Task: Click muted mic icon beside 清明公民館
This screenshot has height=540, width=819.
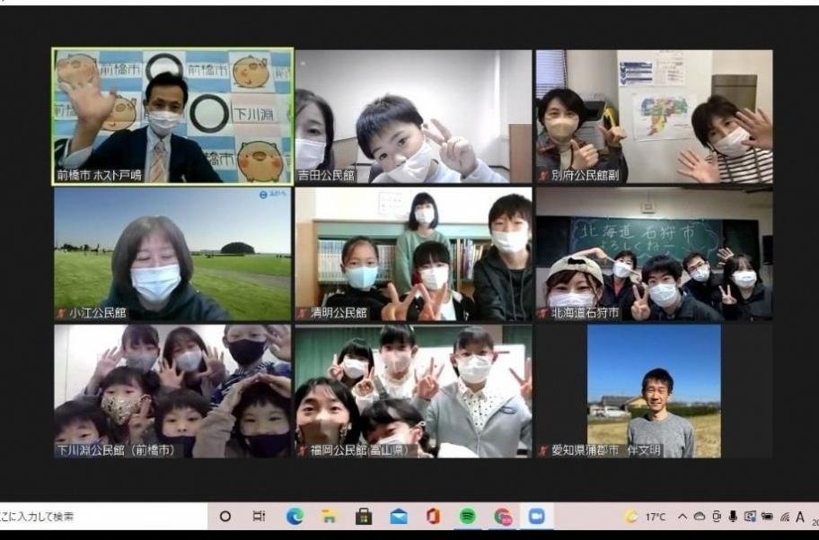Action: tap(303, 314)
